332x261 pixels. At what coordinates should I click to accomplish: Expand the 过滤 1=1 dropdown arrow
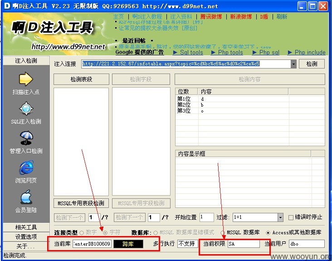coord(280,217)
